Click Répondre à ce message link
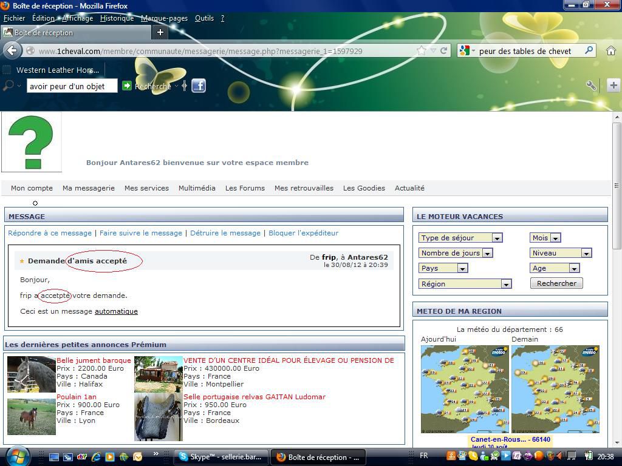The height and width of the screenshot is (466, 622). (50, 233)
